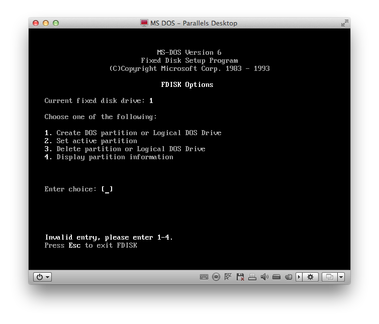Click the 'Press Esc to exit FDISK' line
Viewport: 379px width, 324px height.
(x=90, y=246)
